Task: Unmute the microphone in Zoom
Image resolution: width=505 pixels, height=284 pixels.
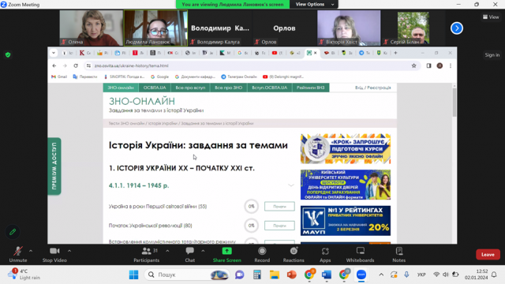Action: 18,254
